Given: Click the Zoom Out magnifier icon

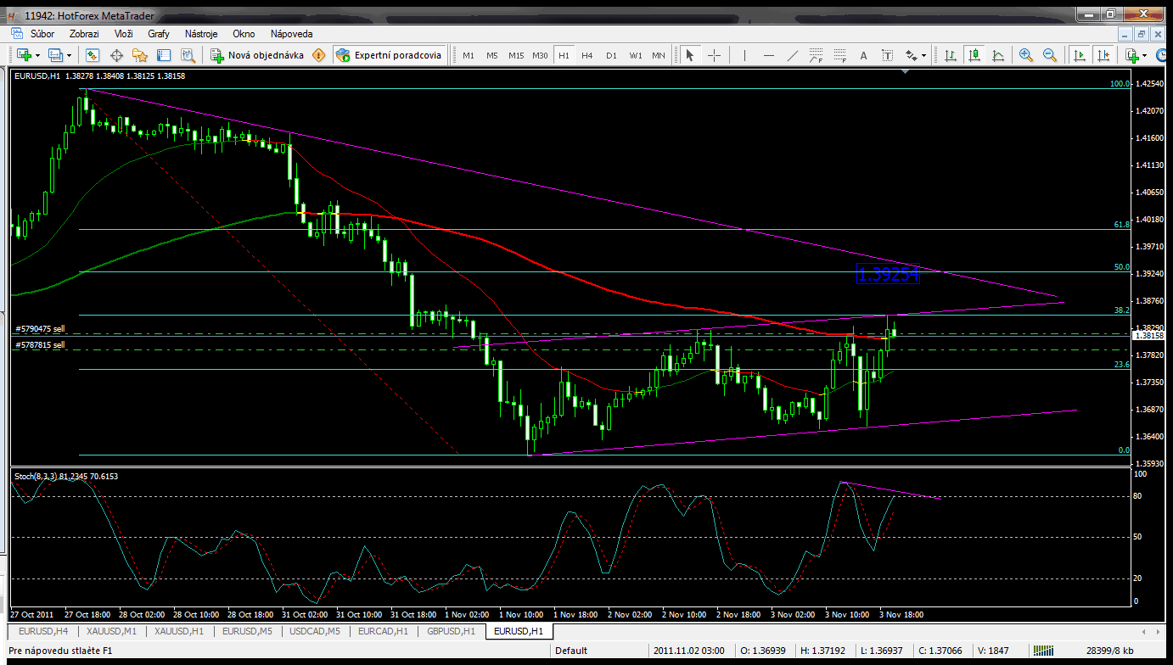Looking at the screenshot, I should [1050, 55].
